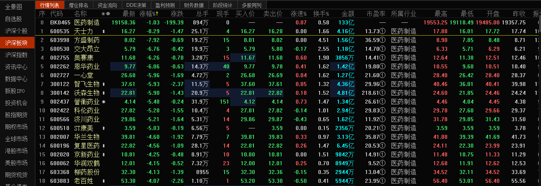The height and width of the screenshot is (186, 541).
Task: Click the margin-trading marker beside 天士力
Action: pyautogui.click(x=104, y=31)
